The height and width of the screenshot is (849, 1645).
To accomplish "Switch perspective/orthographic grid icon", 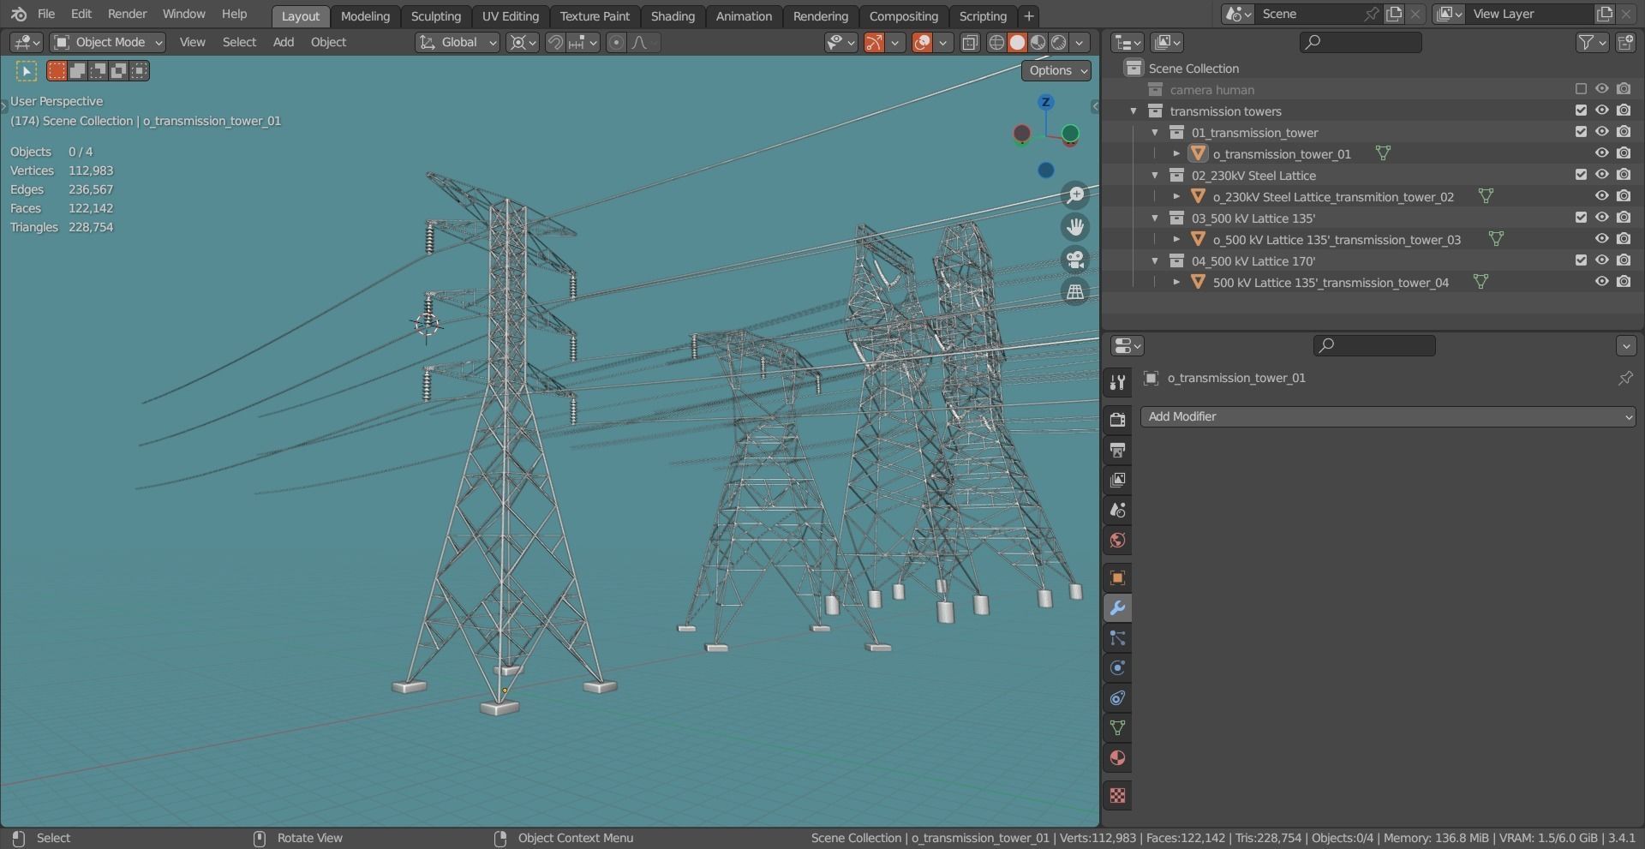I will [x=1075, y=292].
